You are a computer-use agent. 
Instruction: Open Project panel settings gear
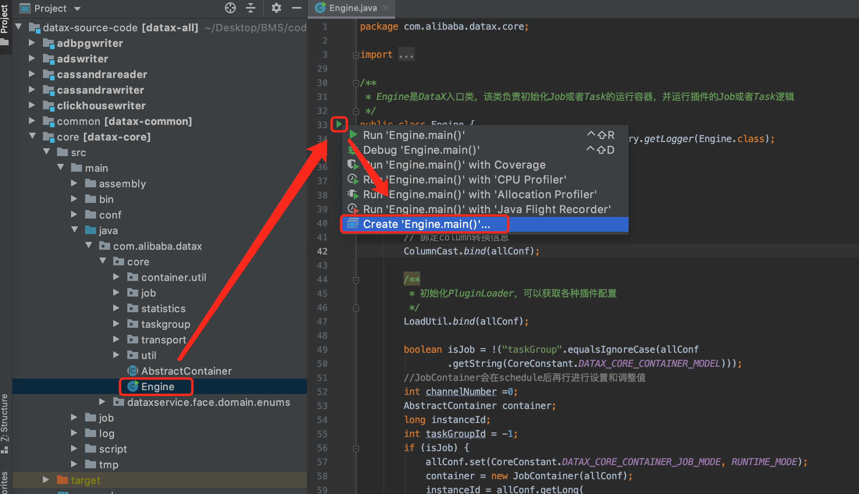point(276,8)
